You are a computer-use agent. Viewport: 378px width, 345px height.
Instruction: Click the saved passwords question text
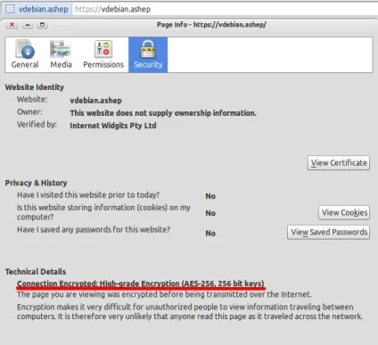pos(94,229)
